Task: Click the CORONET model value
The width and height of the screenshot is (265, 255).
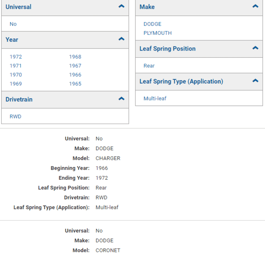Action: 108,250
